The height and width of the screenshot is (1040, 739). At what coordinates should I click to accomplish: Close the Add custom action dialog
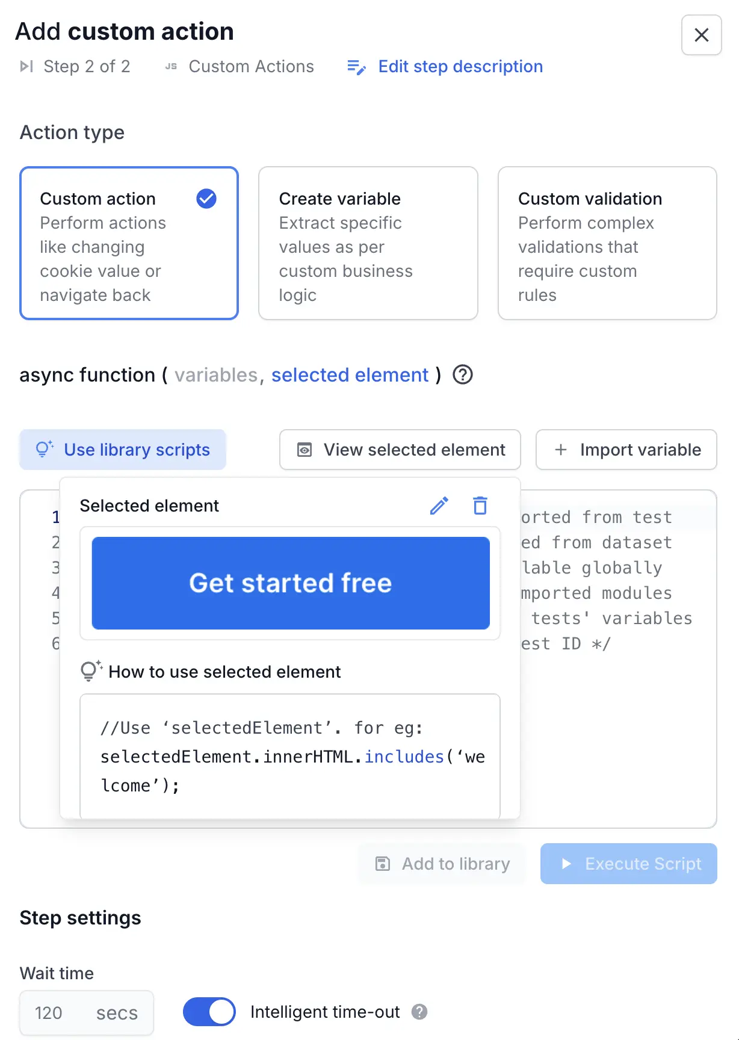pos(701,35)
